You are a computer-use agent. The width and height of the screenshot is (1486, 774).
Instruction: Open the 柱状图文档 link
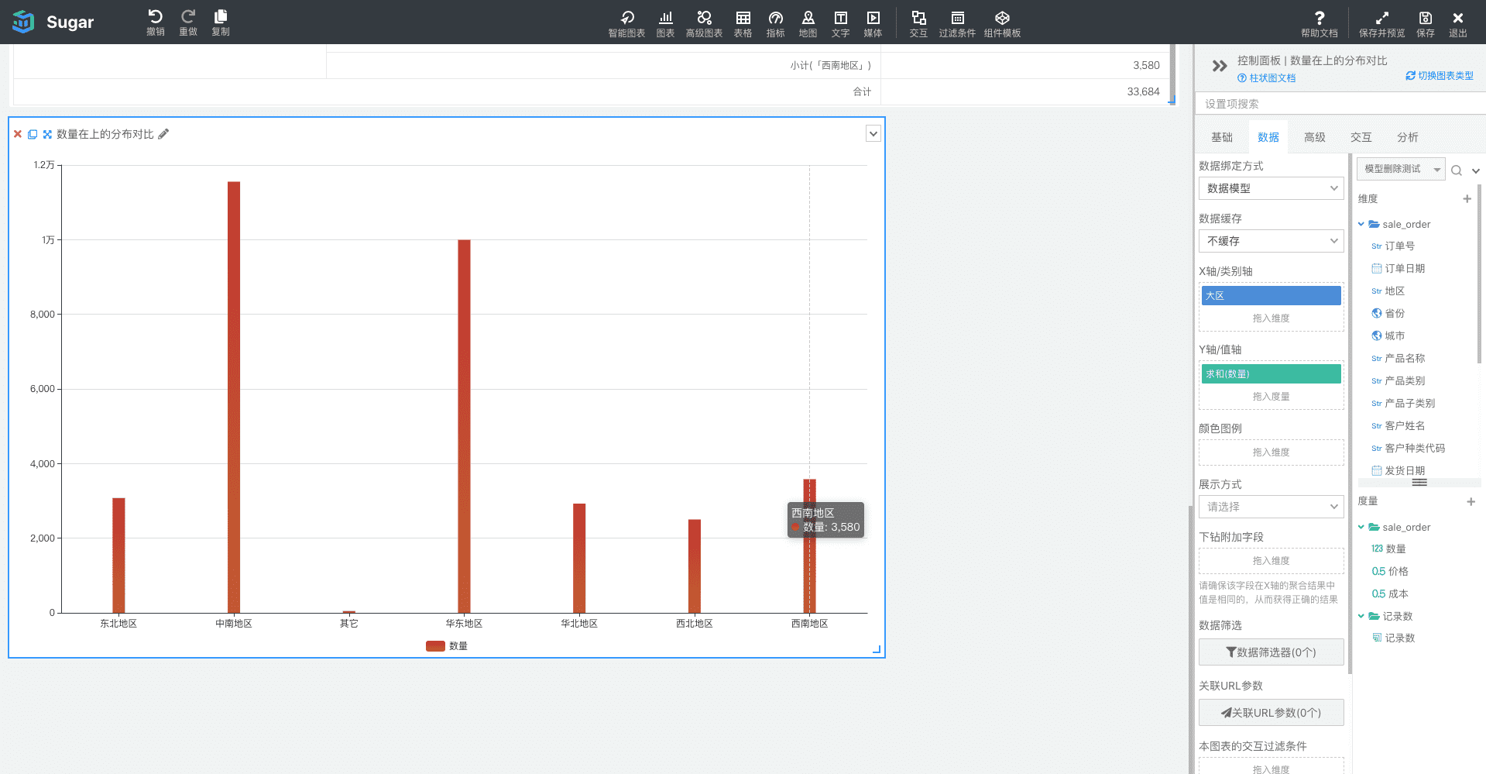[1267, 78]
